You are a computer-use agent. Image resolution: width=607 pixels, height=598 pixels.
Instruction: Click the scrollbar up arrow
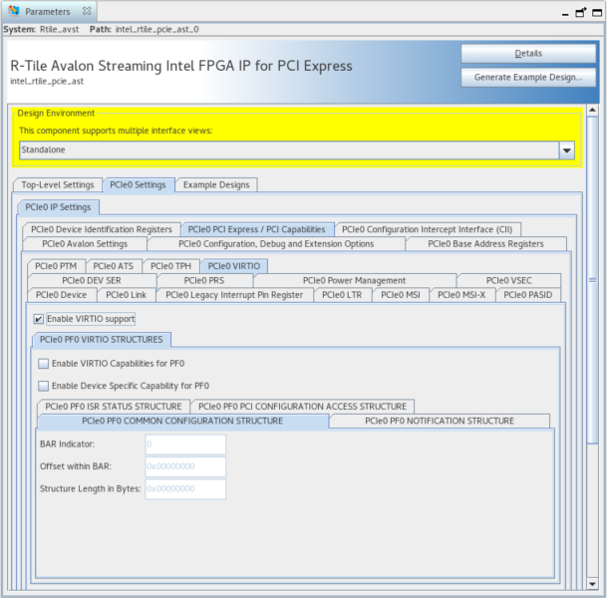[592, 111]
